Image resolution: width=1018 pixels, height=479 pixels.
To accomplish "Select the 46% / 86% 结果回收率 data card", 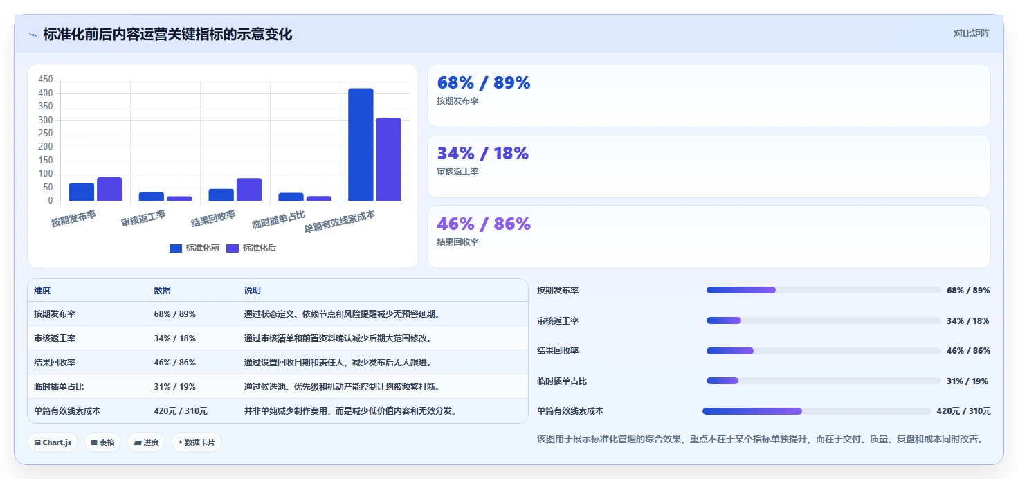I will [709, 237].
